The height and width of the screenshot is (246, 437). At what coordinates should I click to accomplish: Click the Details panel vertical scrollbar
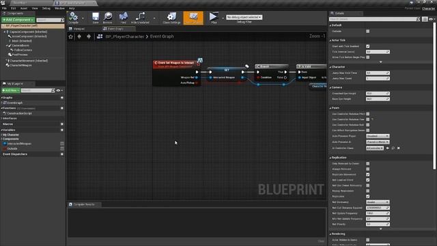[434, 96]
